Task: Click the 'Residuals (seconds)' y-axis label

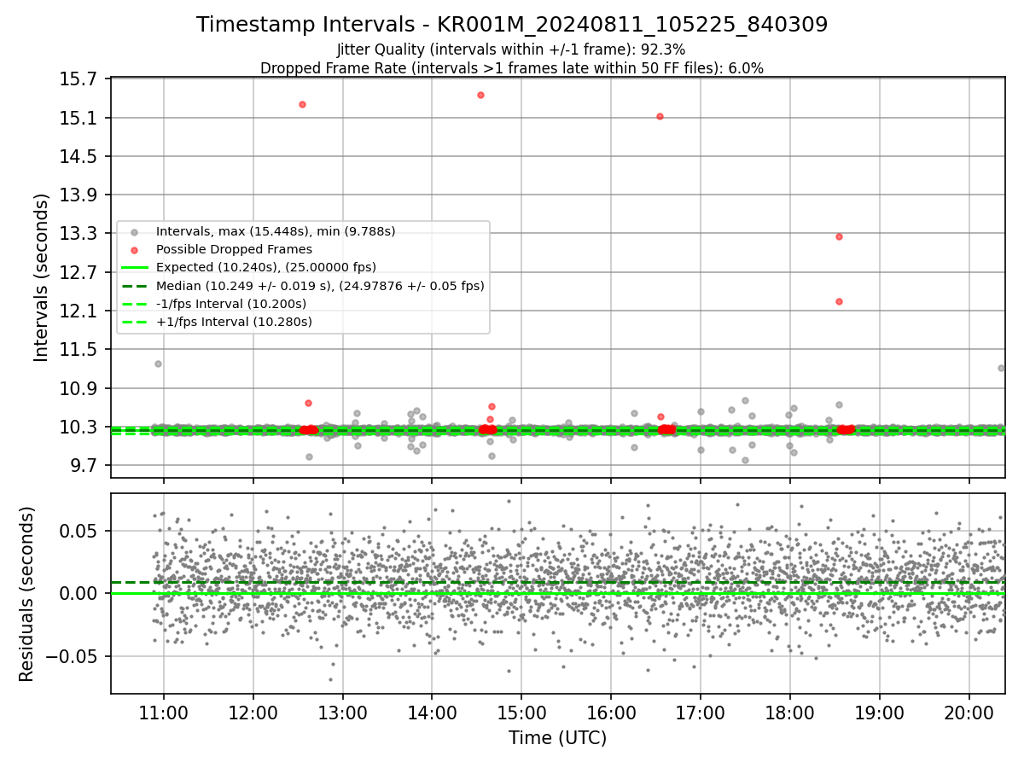Action: coord(26,594)
